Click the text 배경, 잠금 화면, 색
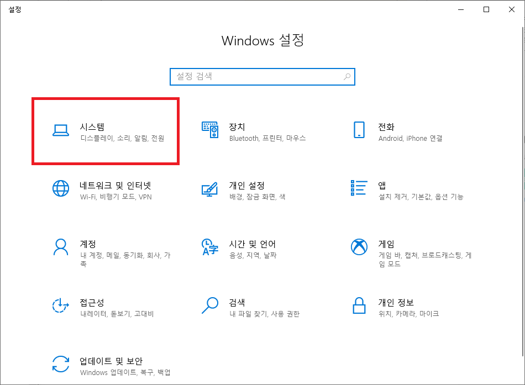 pos(257,197)
